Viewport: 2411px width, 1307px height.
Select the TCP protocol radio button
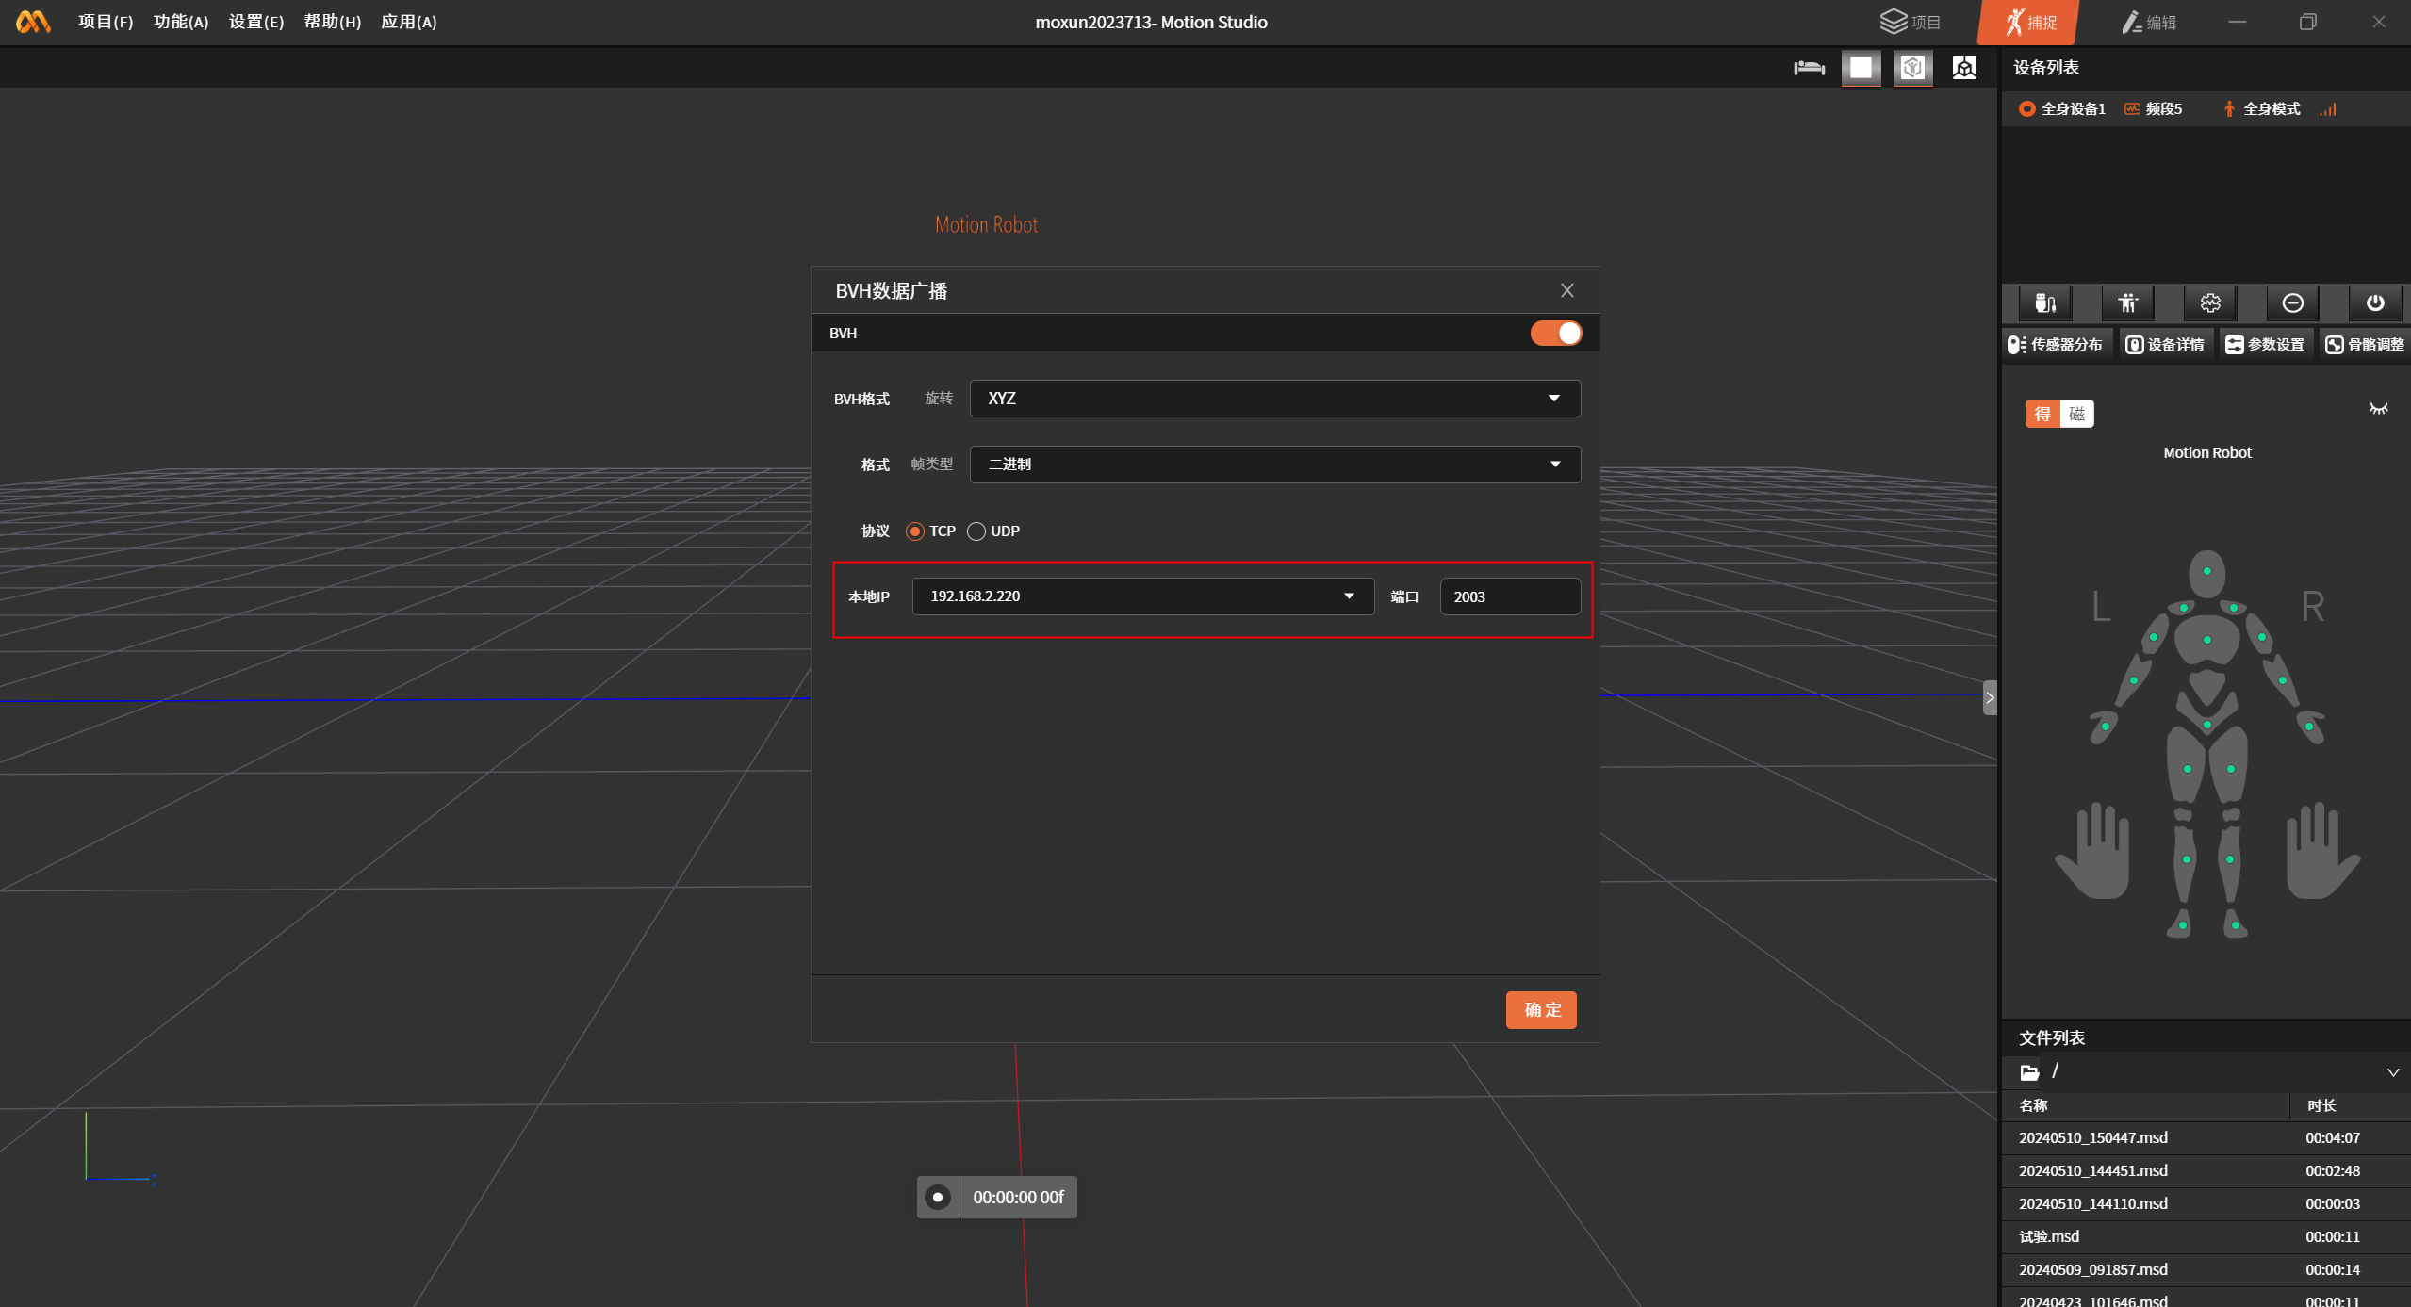tap(914, 531)
